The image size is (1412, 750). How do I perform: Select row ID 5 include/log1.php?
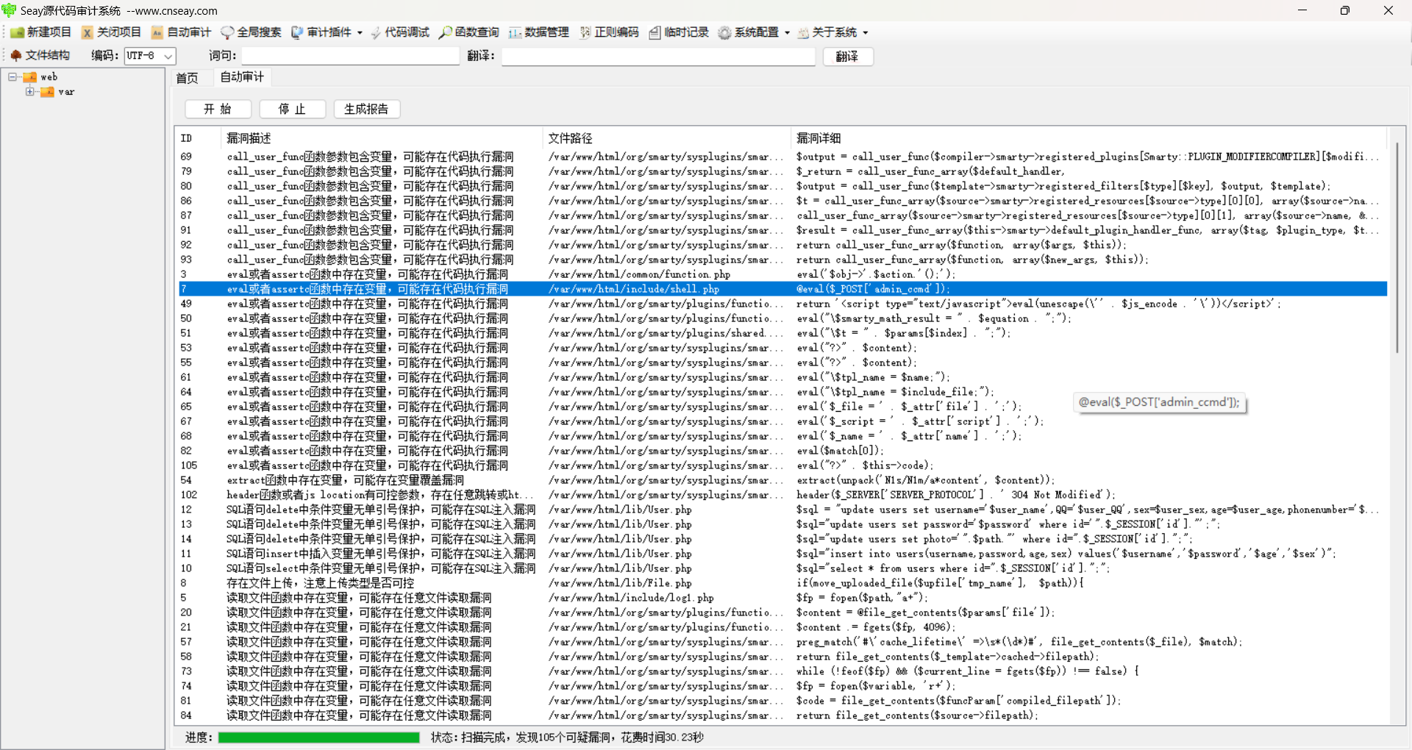click(782, 598)
